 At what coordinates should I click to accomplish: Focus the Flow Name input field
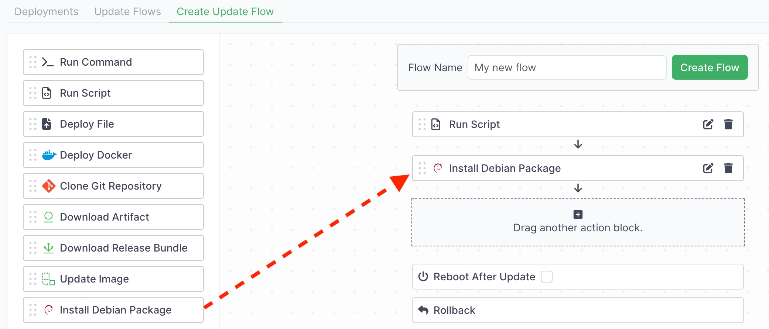coord(567,67)
